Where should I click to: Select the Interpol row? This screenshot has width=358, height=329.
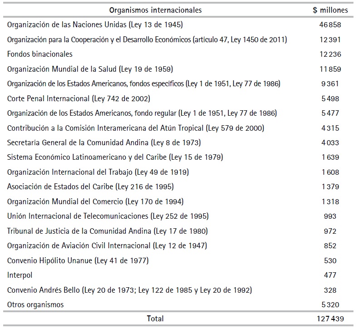tap(20, 275)
